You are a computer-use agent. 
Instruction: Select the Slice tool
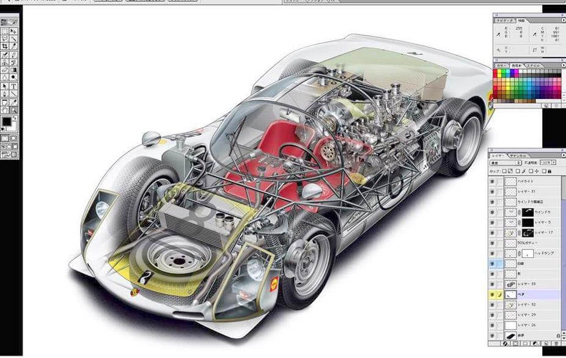(x=13, y=46)
